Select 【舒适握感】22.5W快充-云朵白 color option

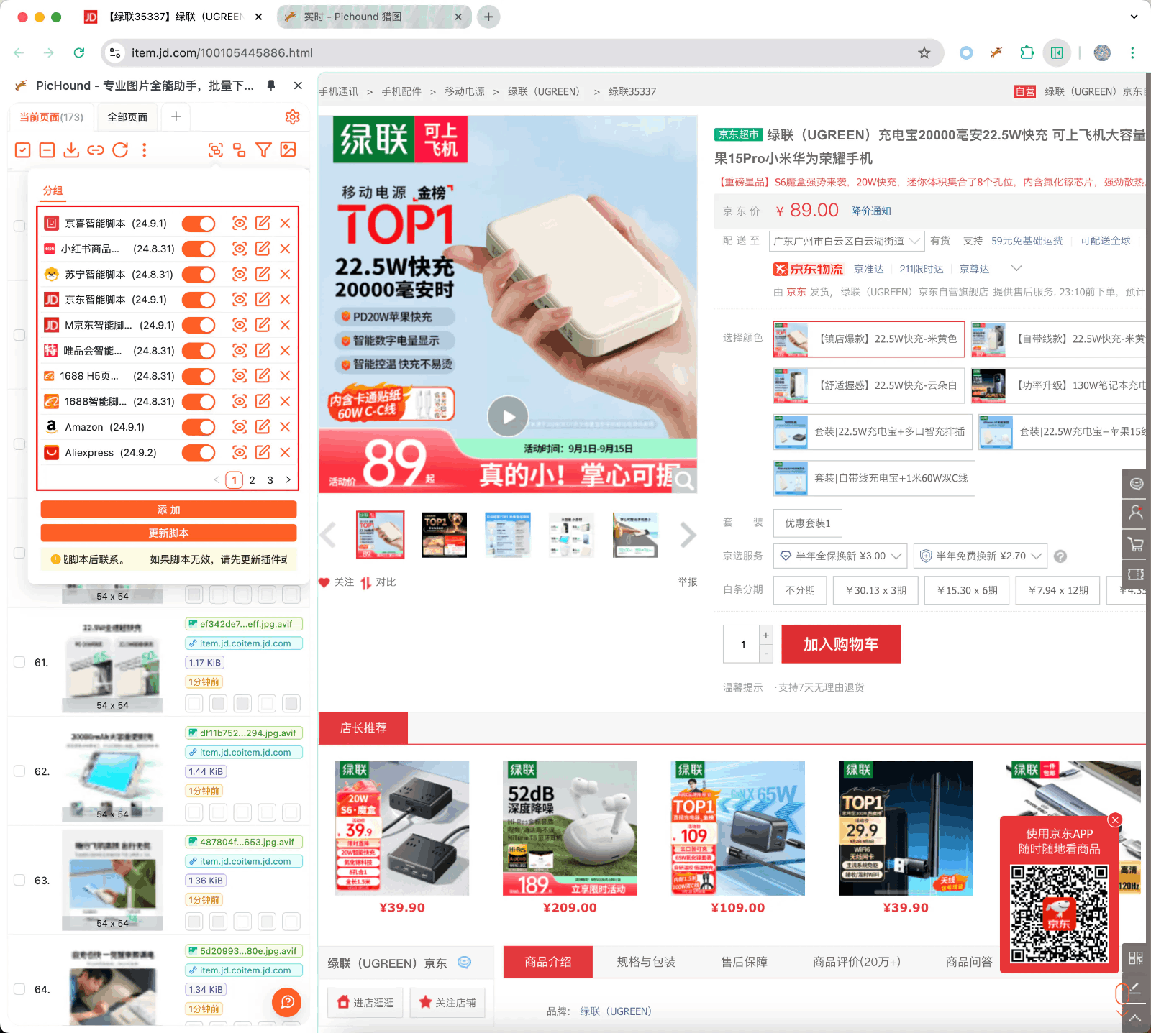tap(869, 385)
